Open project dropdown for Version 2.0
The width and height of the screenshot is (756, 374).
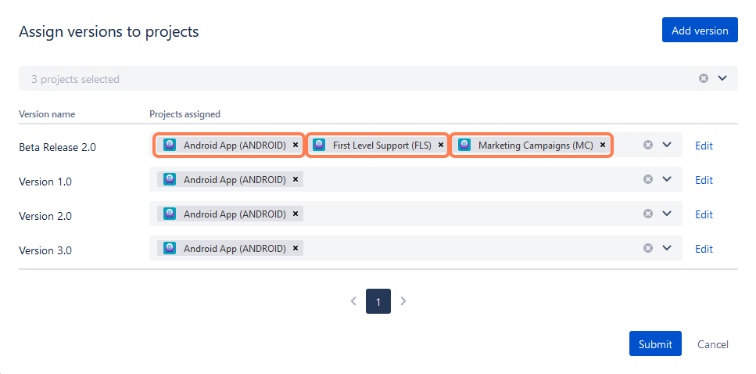click(x=667, y=214)
